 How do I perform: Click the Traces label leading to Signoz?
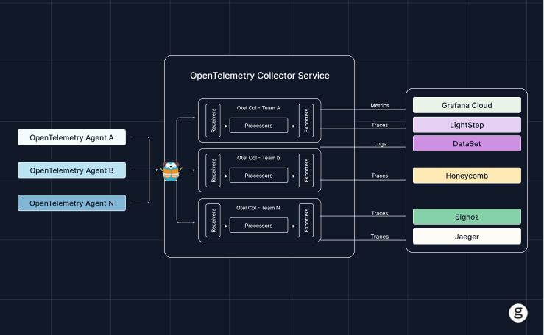380,213
